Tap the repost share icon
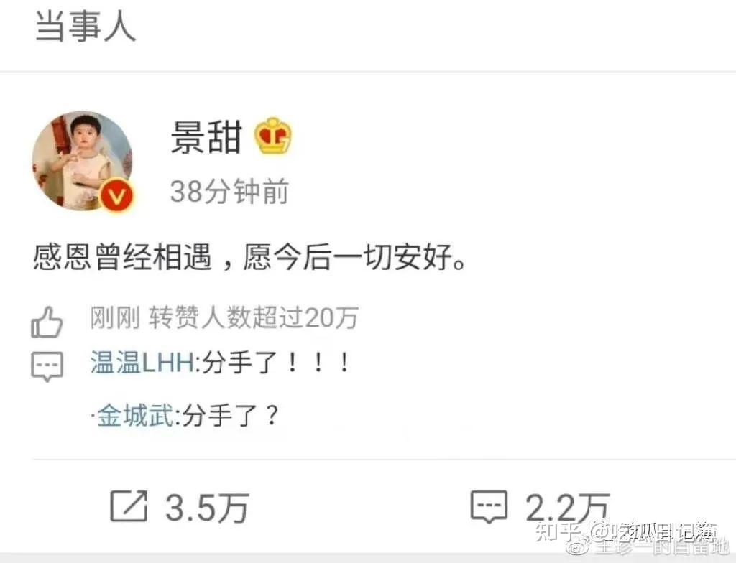This screenshot has width=736, height=563. click(x=129, y=506)
